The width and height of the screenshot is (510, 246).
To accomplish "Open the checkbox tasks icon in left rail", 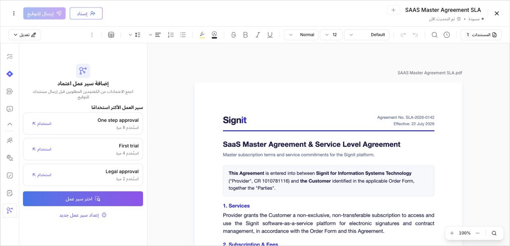I will 10,175.
